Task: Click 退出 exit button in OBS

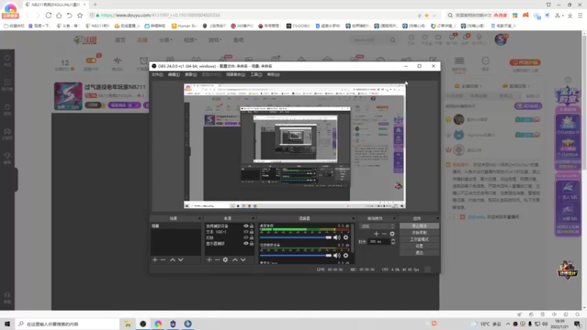Action: pyautogui.click(x=419, y=253)
